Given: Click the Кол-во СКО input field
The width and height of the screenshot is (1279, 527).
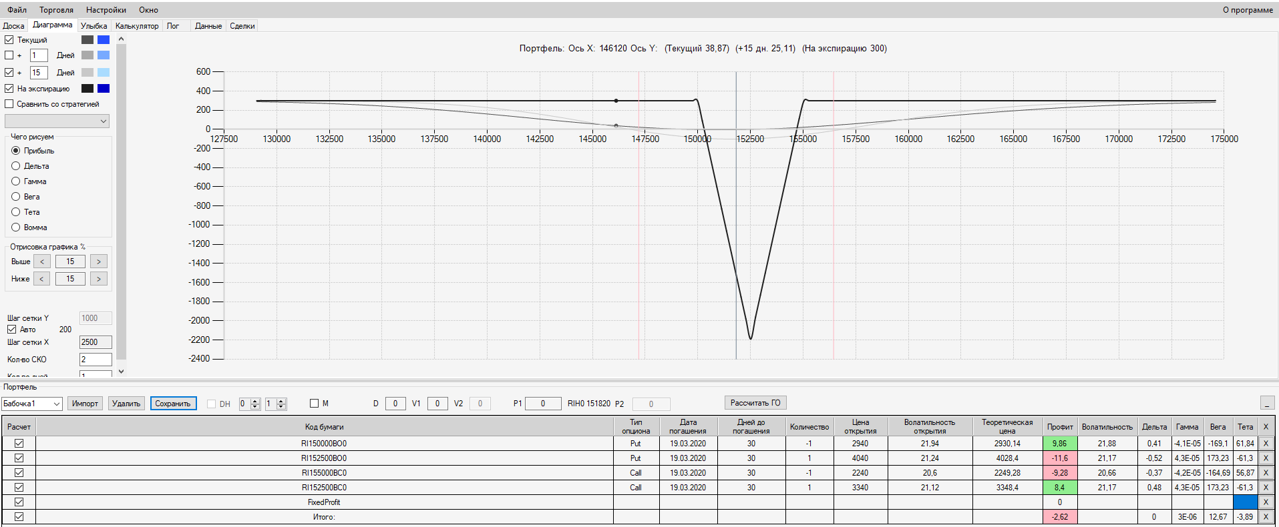Looking at the screenshot, I should pos(96,360).
